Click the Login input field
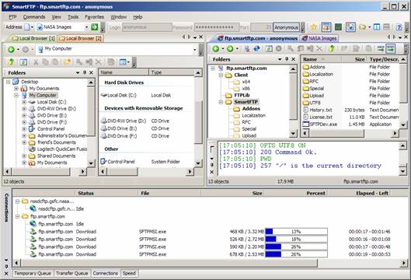This screenshot has height=280, width=411. [147, 27]
